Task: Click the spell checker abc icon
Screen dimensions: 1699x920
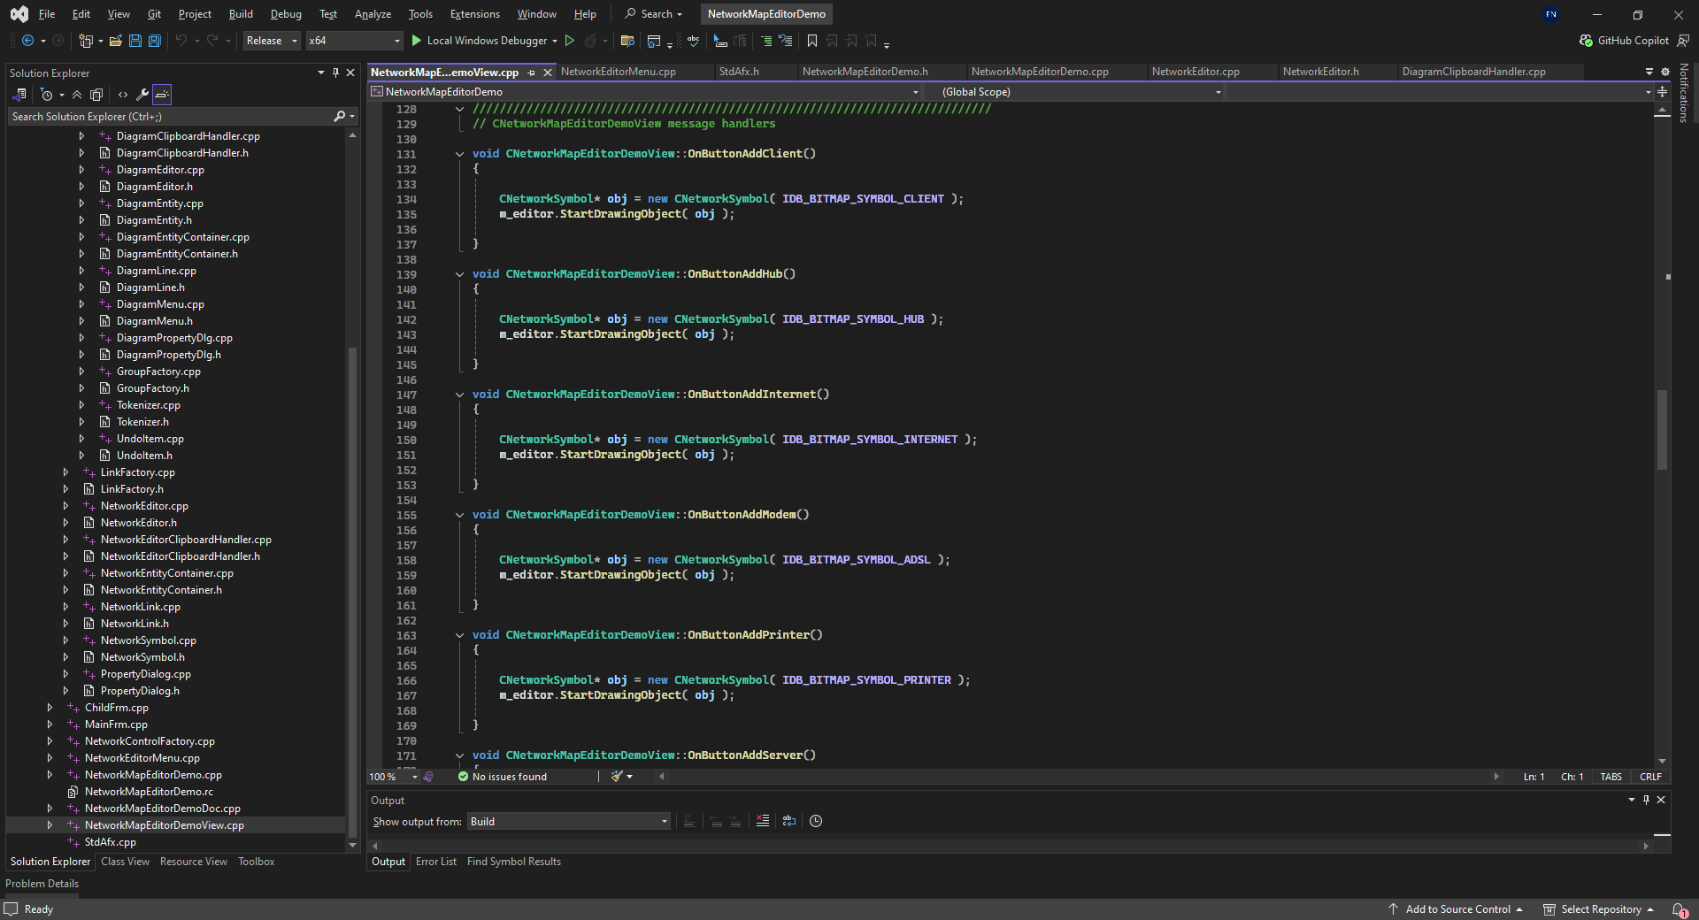Action: pos(693,41)
